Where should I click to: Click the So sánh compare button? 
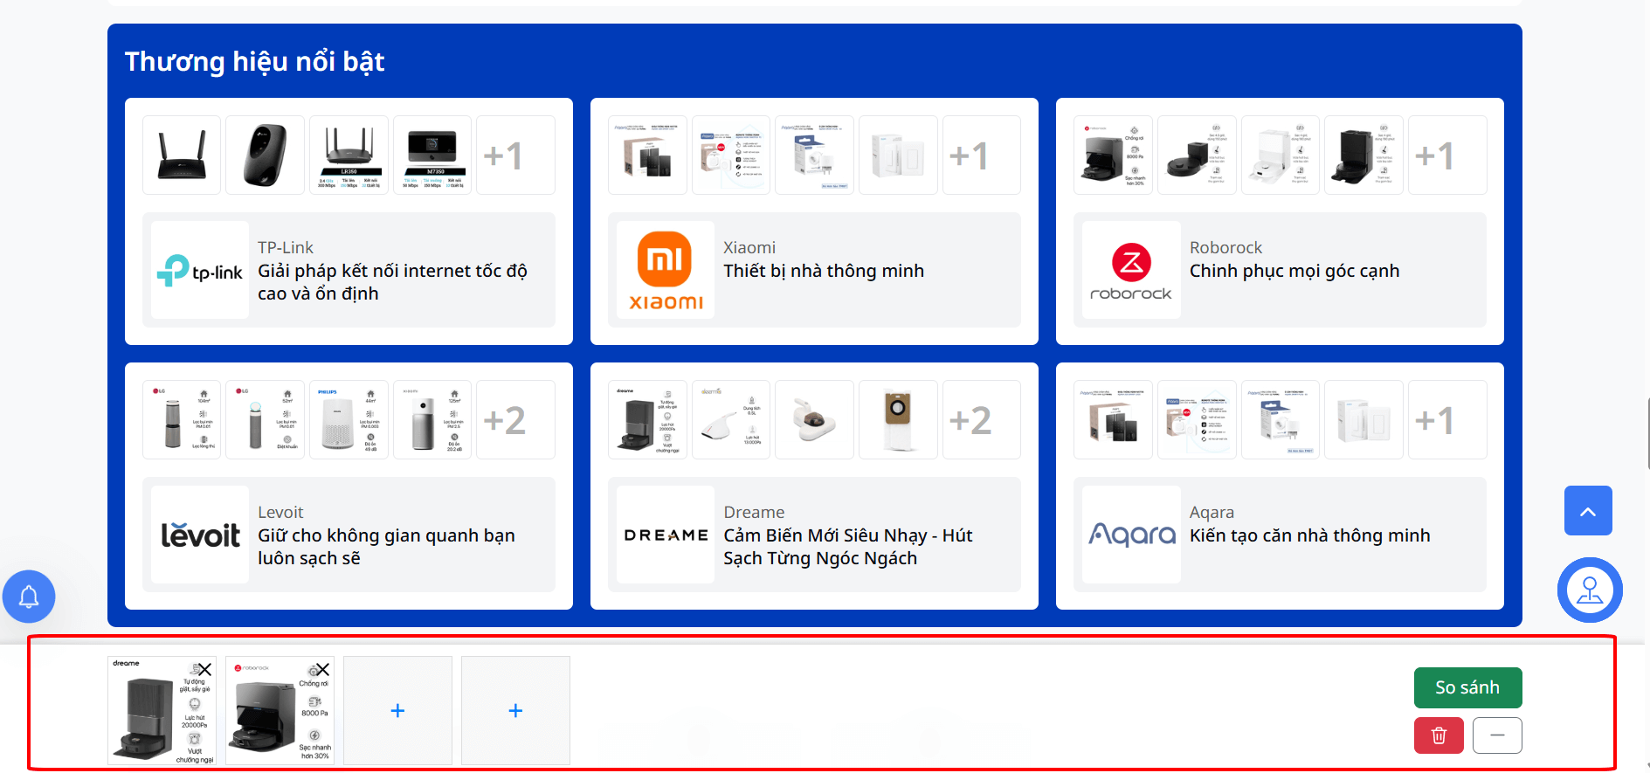[1467, 687]
